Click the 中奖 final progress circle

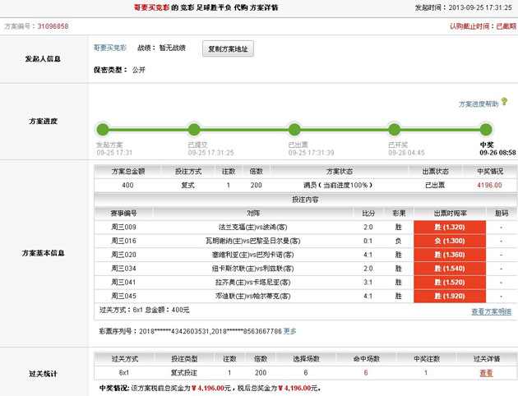[487, 129]
